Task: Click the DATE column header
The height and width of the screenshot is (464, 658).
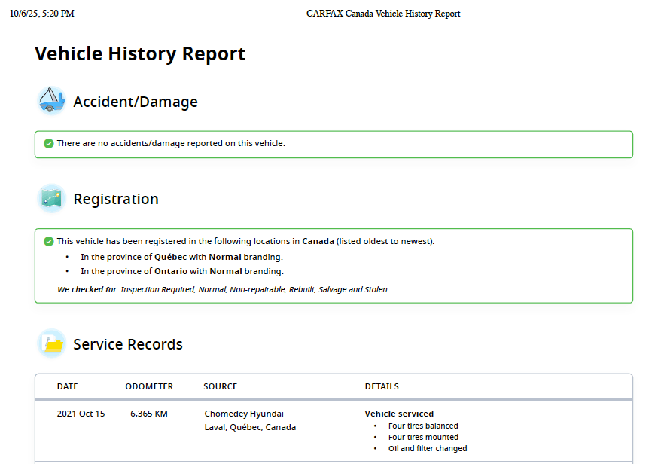Action: pos(68,386)
